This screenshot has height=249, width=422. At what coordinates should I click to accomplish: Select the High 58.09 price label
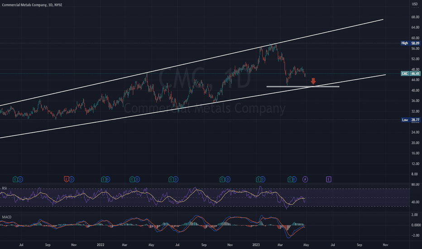tap(410, 43)
